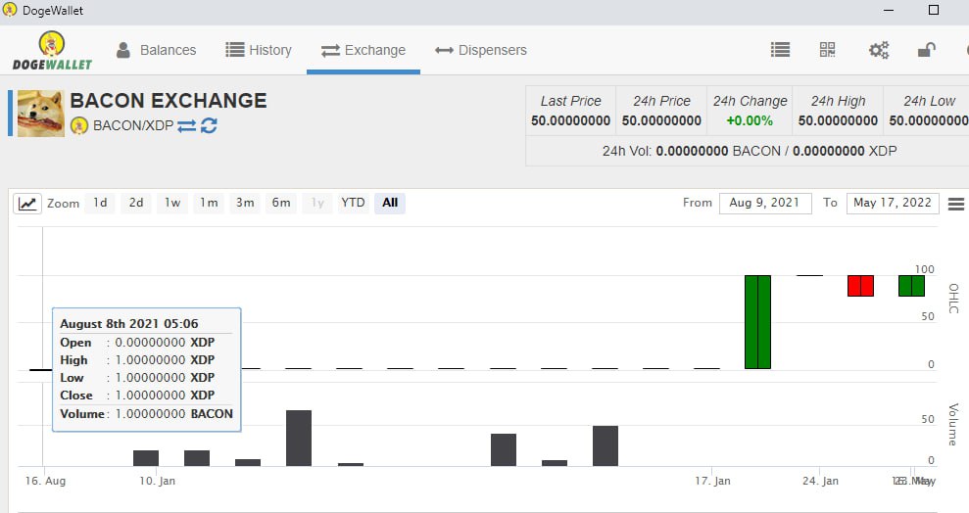Click the BACON/XDP pair label
This screenshot has height=513, width=969.
pyautogui.click(x=133, y=126)
